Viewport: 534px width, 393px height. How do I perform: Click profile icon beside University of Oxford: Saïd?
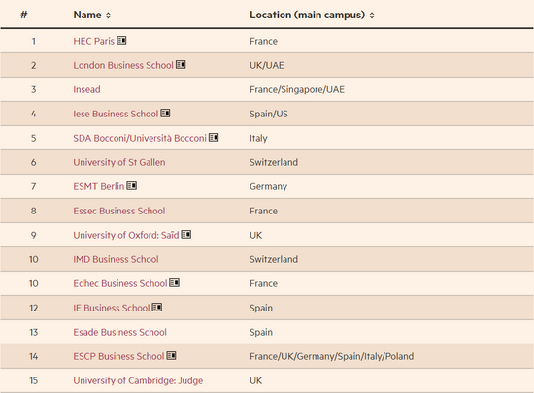186,234
